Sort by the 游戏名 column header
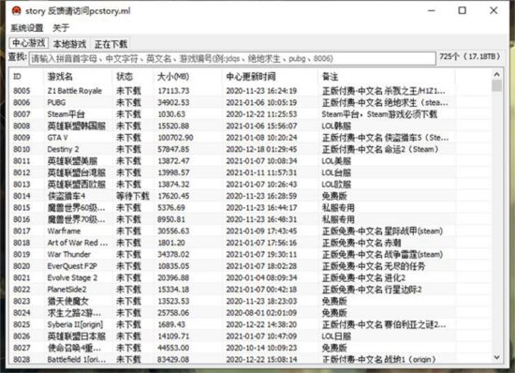Screen dimensions: 515x373 pos(60,77)
